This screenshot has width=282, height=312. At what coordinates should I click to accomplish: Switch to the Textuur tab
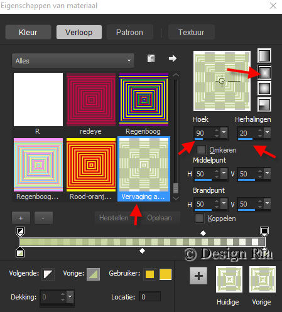[191, 32]
